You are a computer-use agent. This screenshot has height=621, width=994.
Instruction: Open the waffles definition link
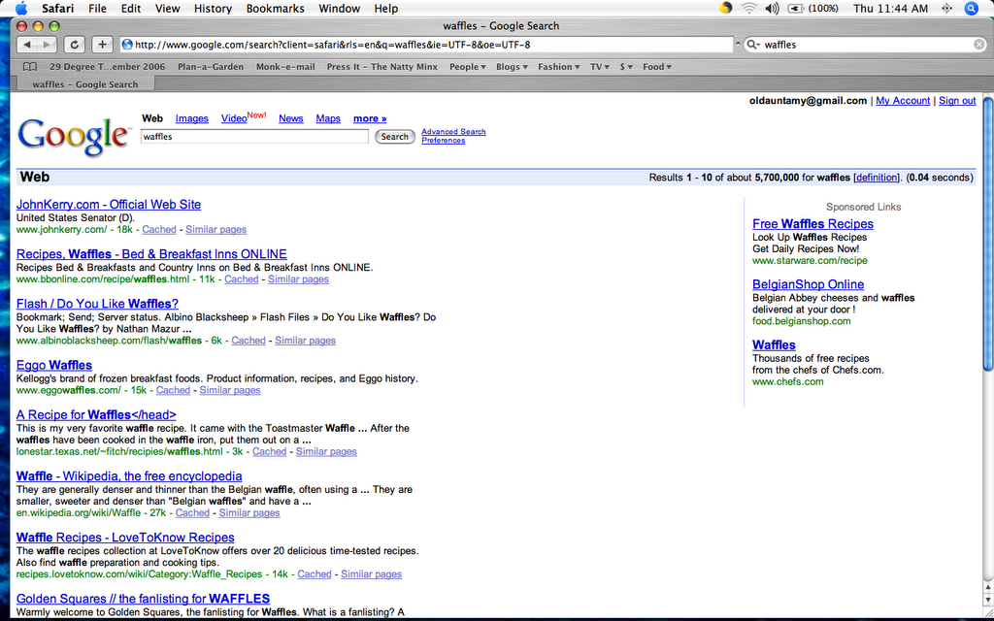(877, 178)
